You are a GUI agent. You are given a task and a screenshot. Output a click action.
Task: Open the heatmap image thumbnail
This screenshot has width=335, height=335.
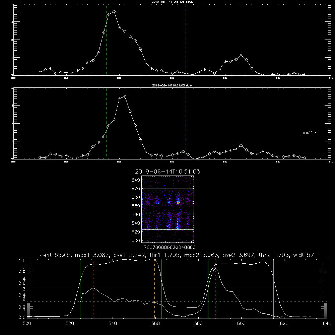click(168, 209)
